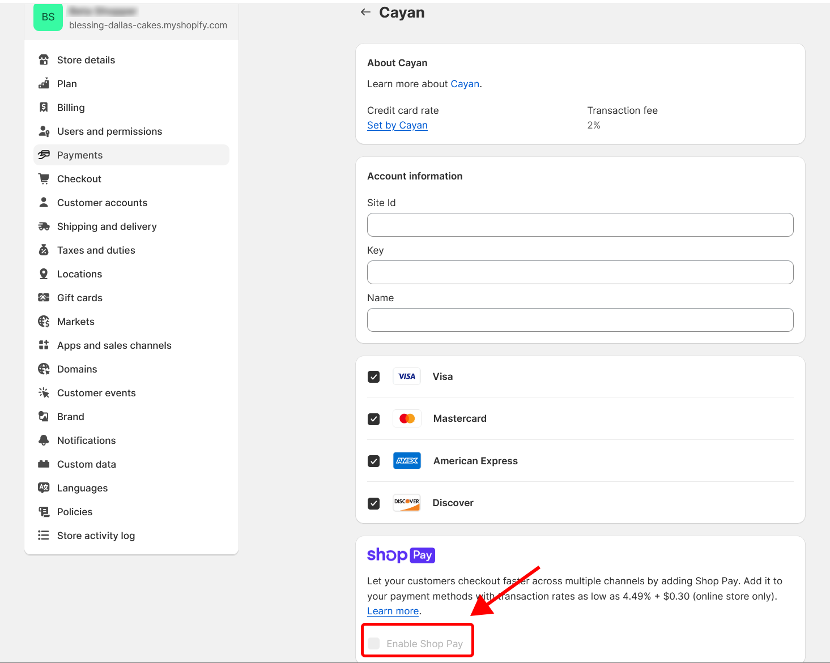Click the Notifications bell icon
Screen dimensions: 830x663
click(44, 440)
